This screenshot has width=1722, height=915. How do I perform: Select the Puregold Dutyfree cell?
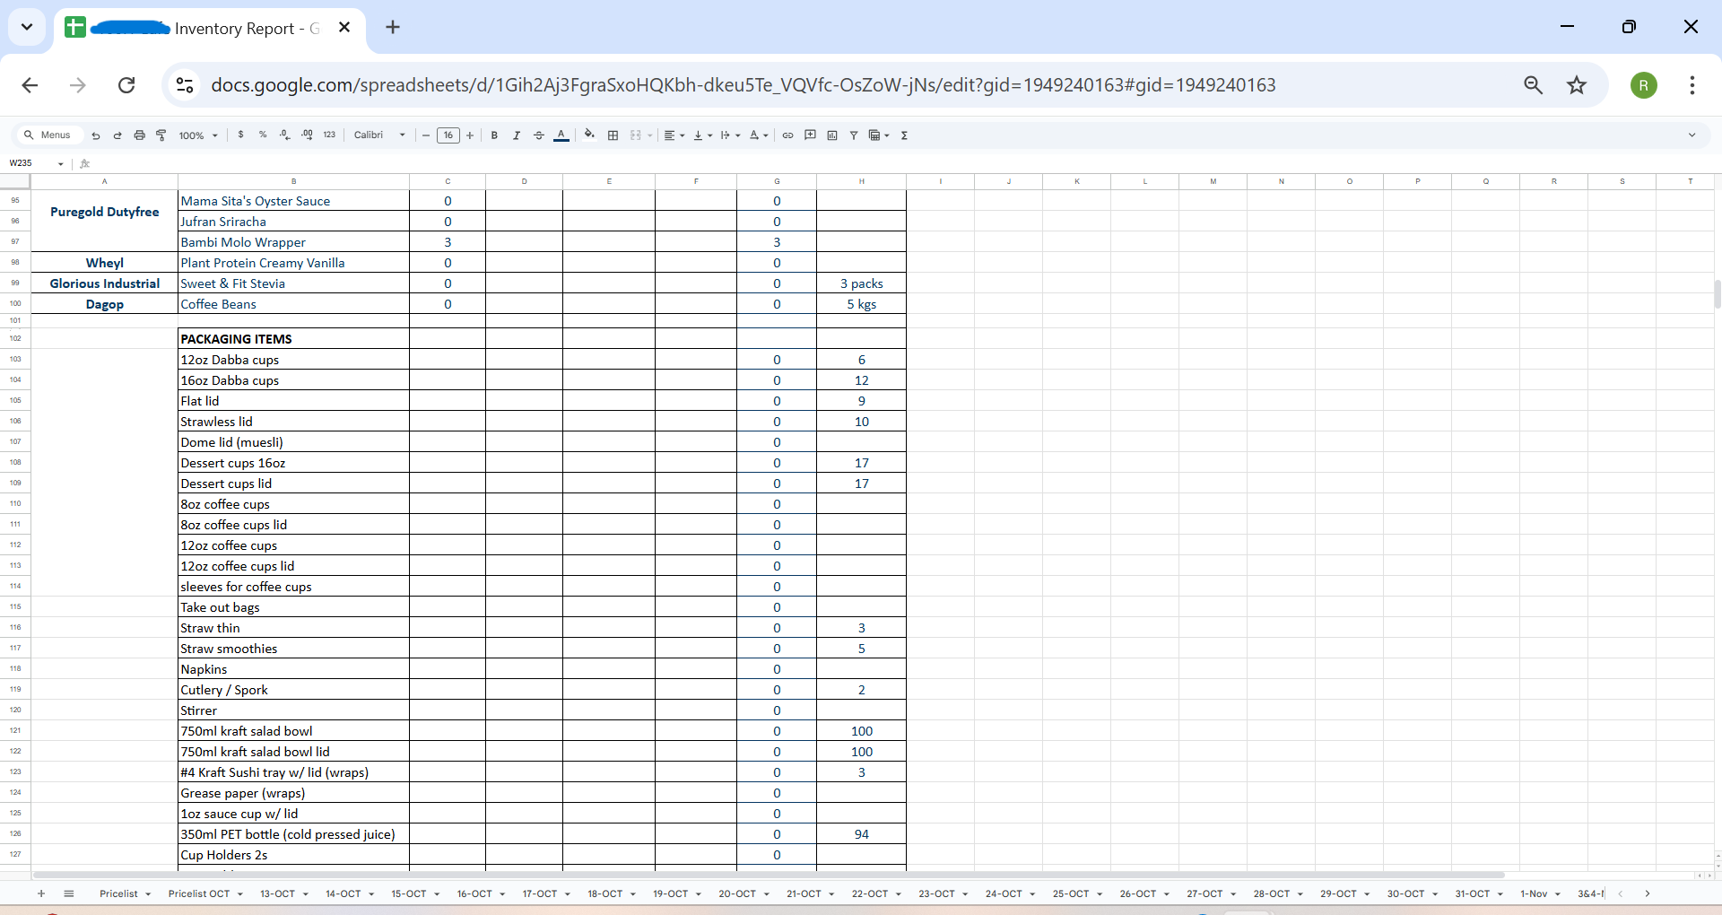(105, 222)
